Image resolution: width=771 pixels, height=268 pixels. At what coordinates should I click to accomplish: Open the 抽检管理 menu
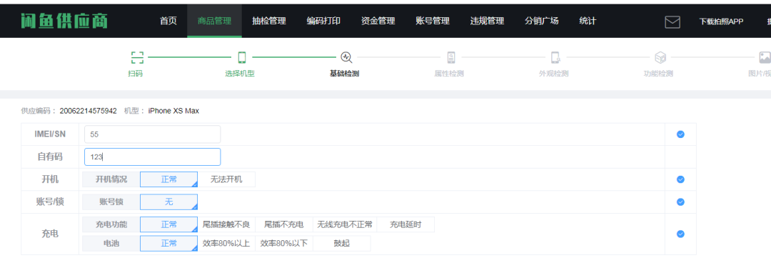point(269,21)
